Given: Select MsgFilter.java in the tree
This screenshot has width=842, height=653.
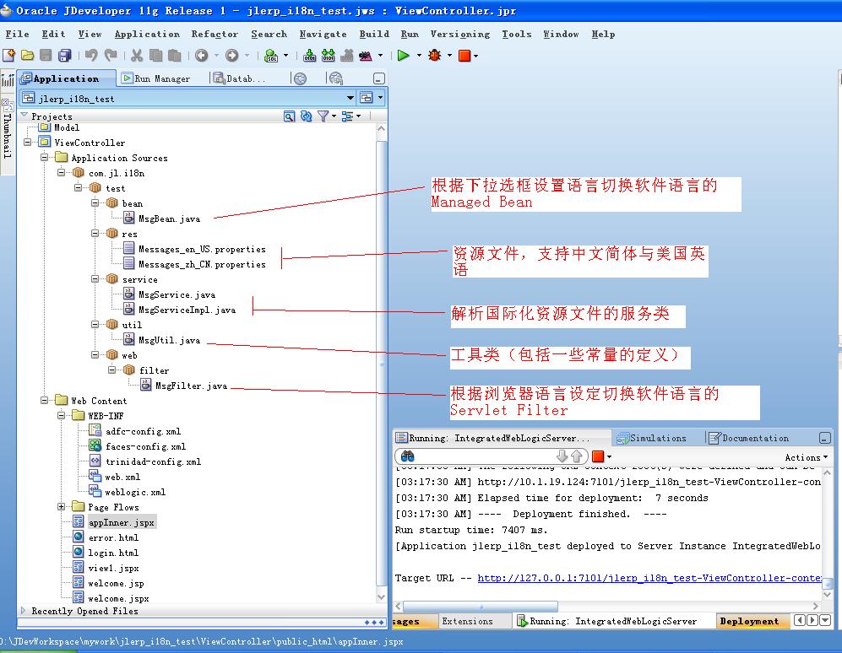Looking at the screenshot, I should pyautogui.click(x=191, y=386).
